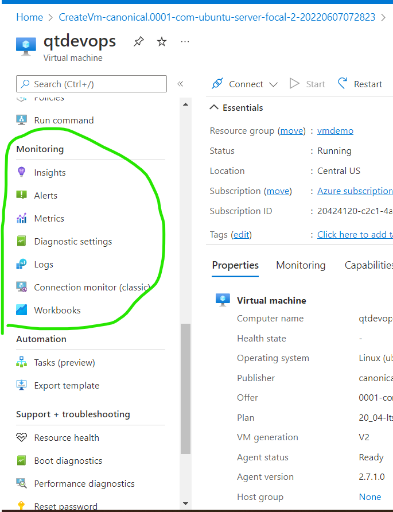This screenshot has width=393, height=512.
Task: Switch to the Capabilities tab
Action: click(x=369, y=265)
